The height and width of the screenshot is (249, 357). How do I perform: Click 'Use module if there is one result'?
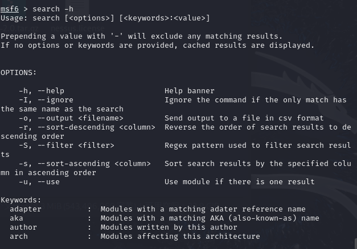(x=240, y=182)
